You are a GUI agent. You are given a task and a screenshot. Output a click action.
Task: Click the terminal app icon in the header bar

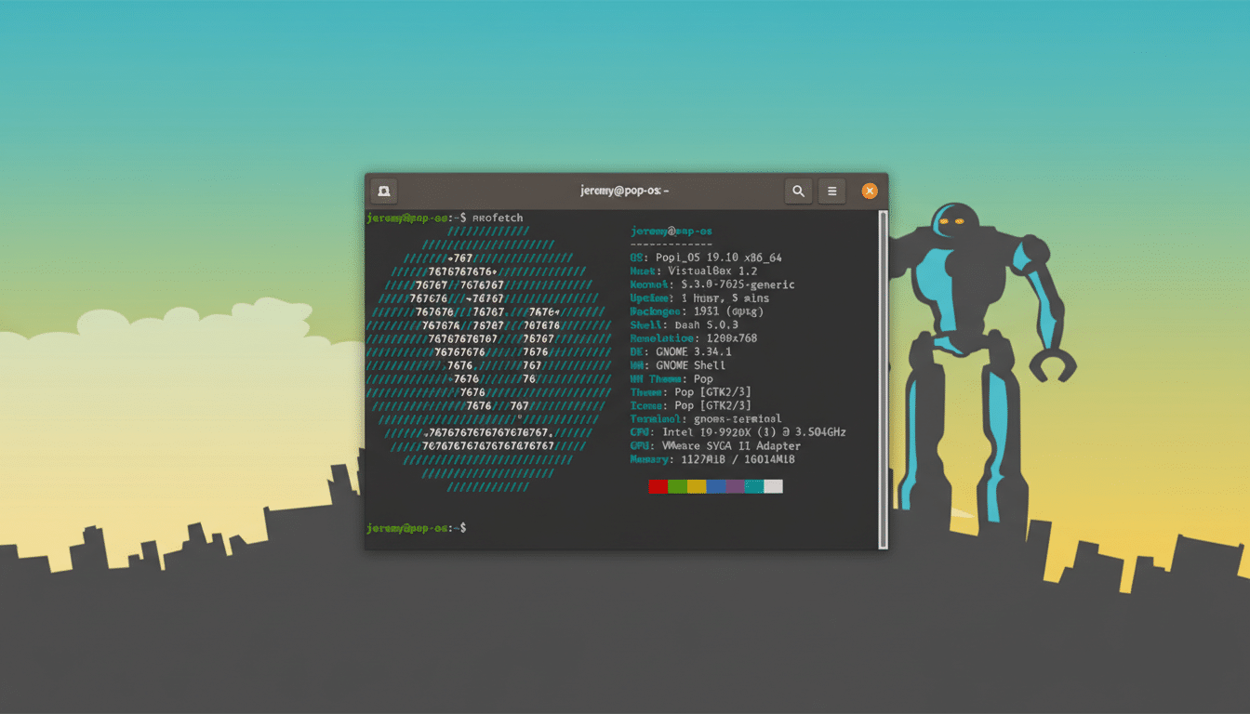click(383, 191)
